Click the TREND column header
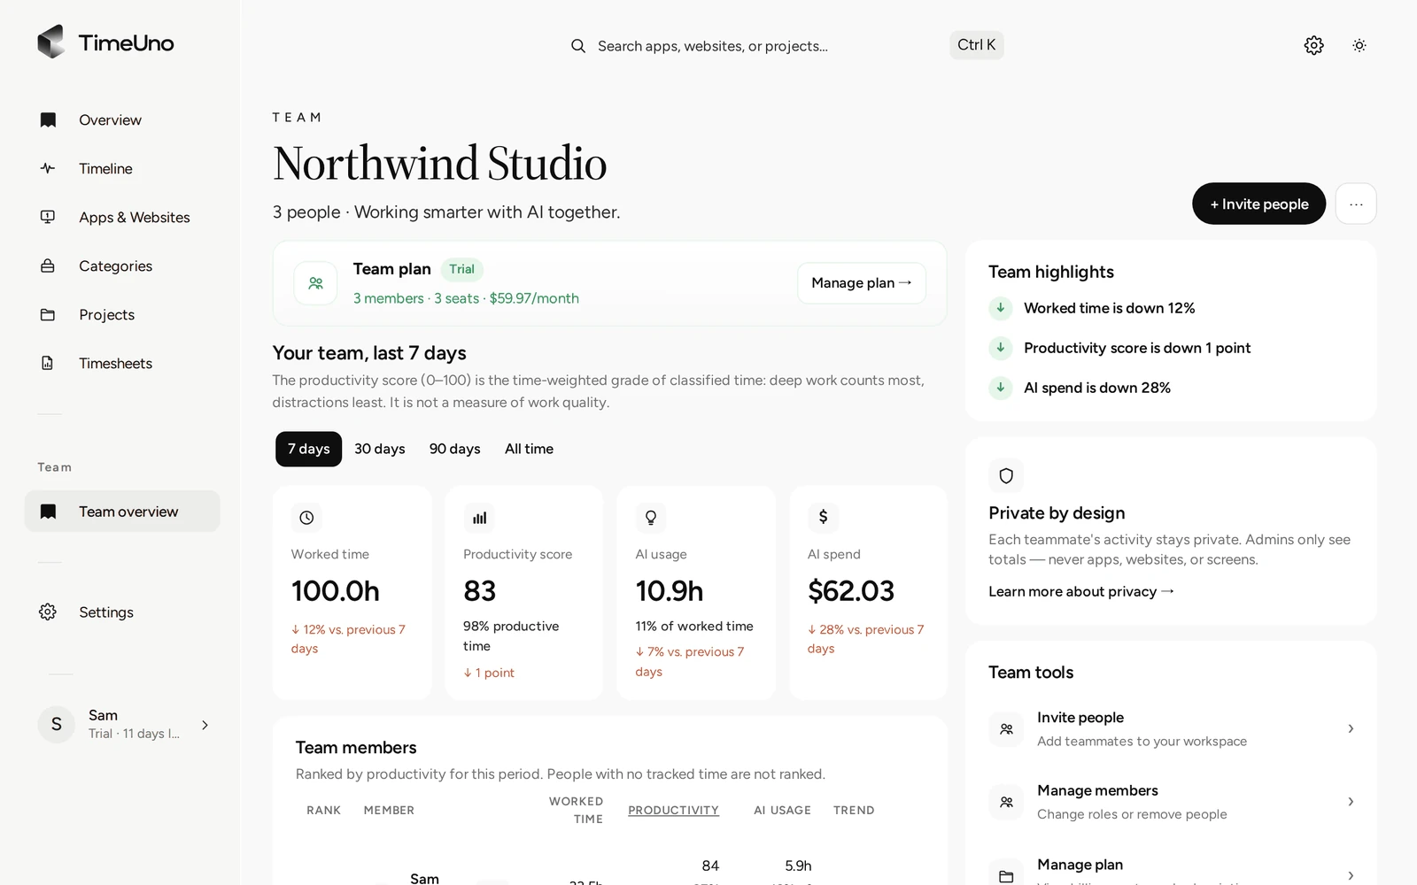 (854, 810)
